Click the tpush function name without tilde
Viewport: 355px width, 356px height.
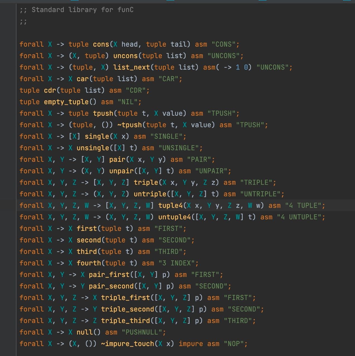[x=103, y=113]
